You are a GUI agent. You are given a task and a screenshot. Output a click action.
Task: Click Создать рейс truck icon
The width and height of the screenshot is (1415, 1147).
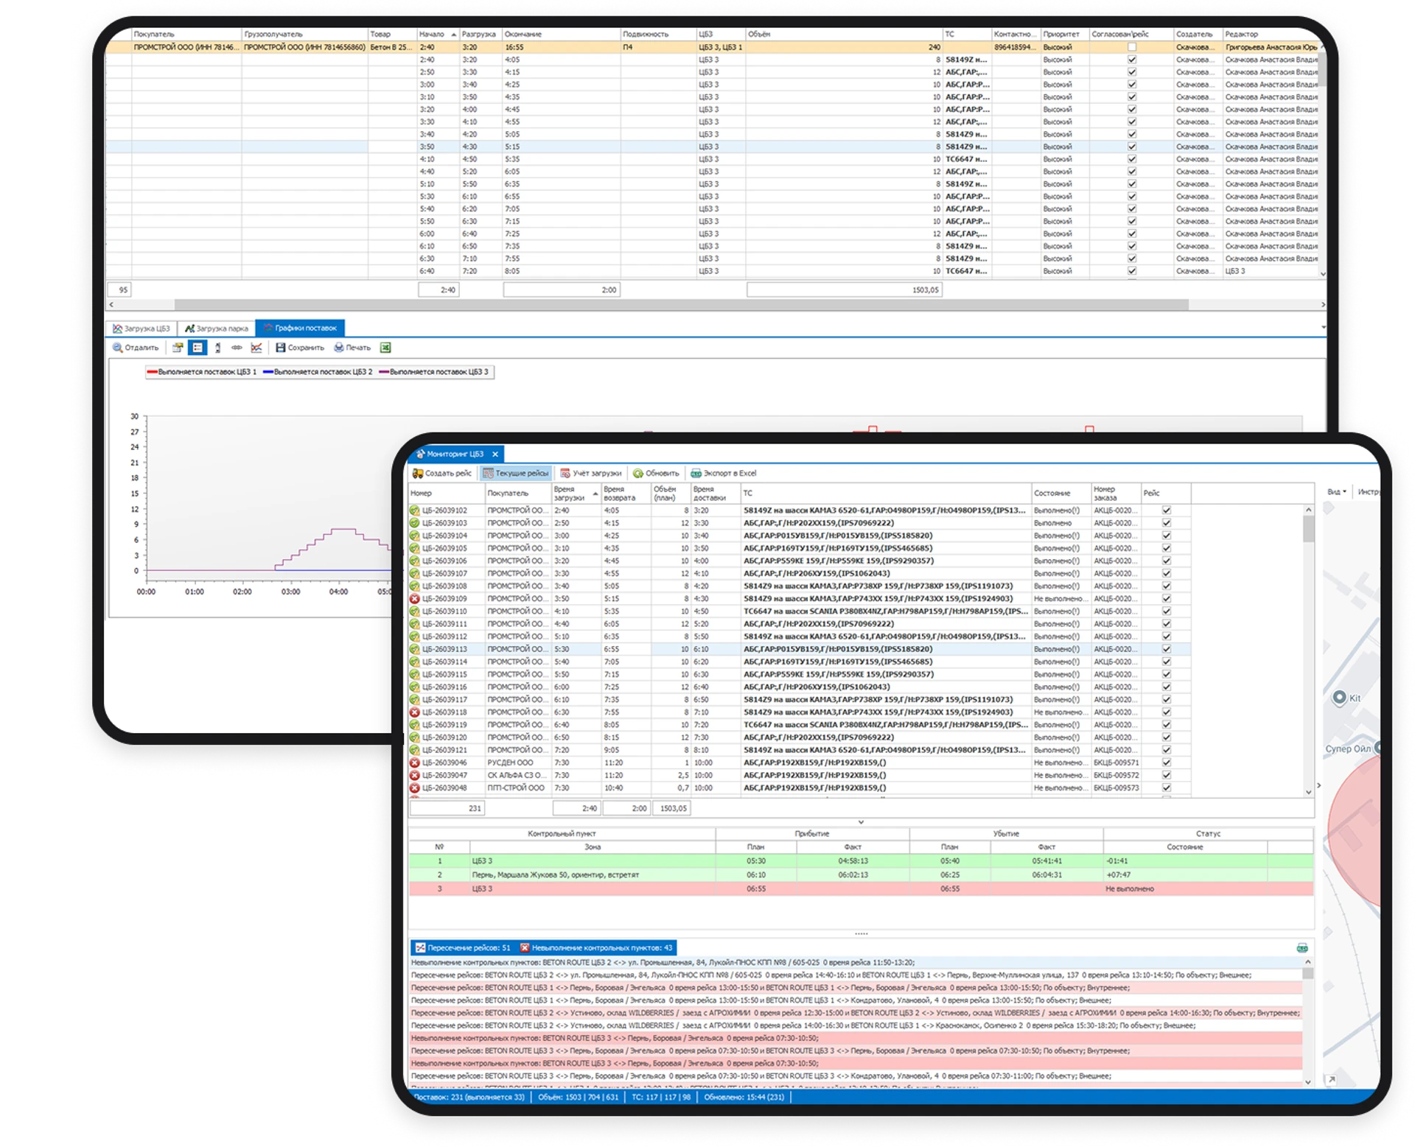point(418,474)
